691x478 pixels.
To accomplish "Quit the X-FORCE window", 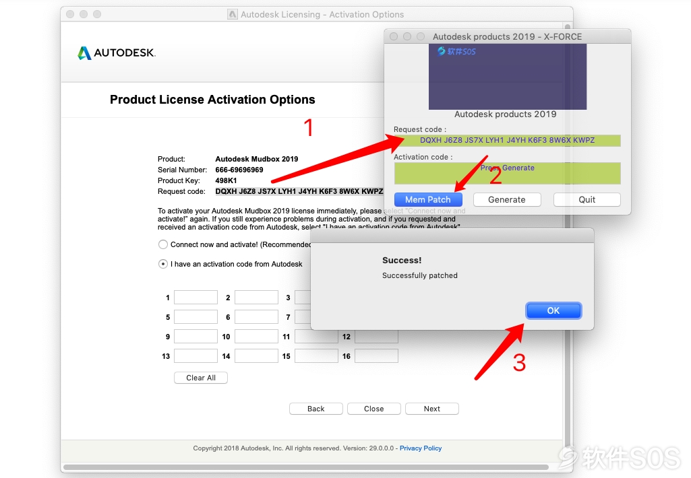I will tap(587, 199).
